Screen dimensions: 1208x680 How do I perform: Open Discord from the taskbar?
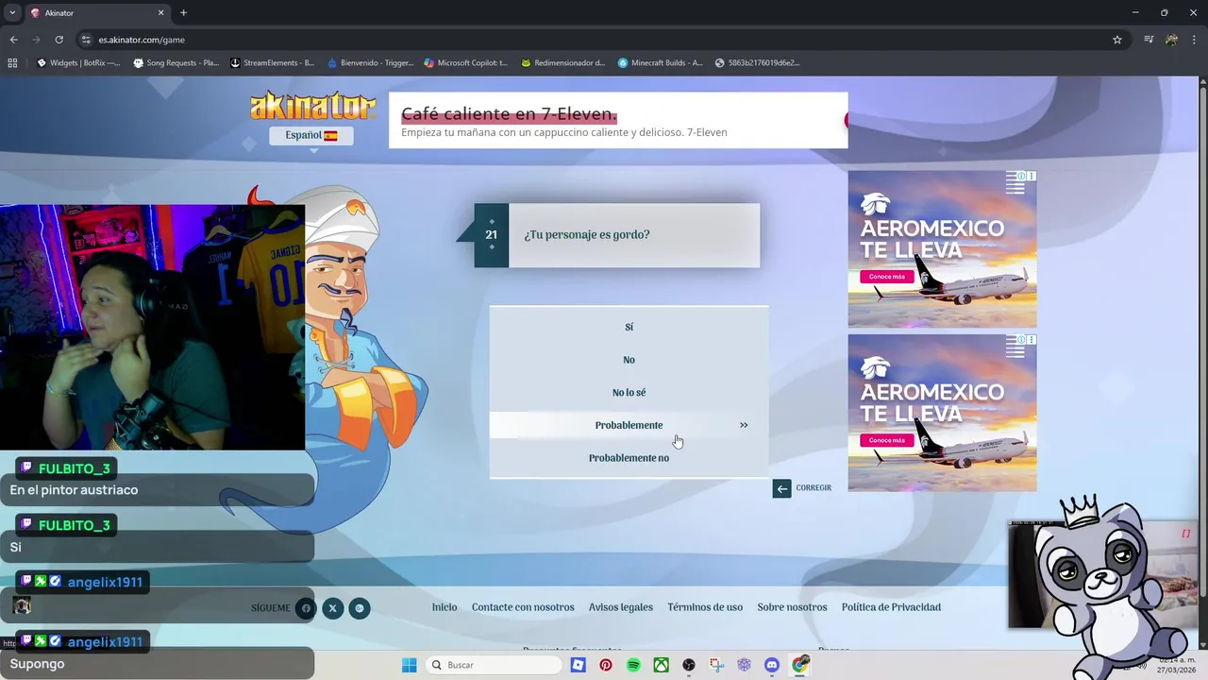tap(772, 665)
